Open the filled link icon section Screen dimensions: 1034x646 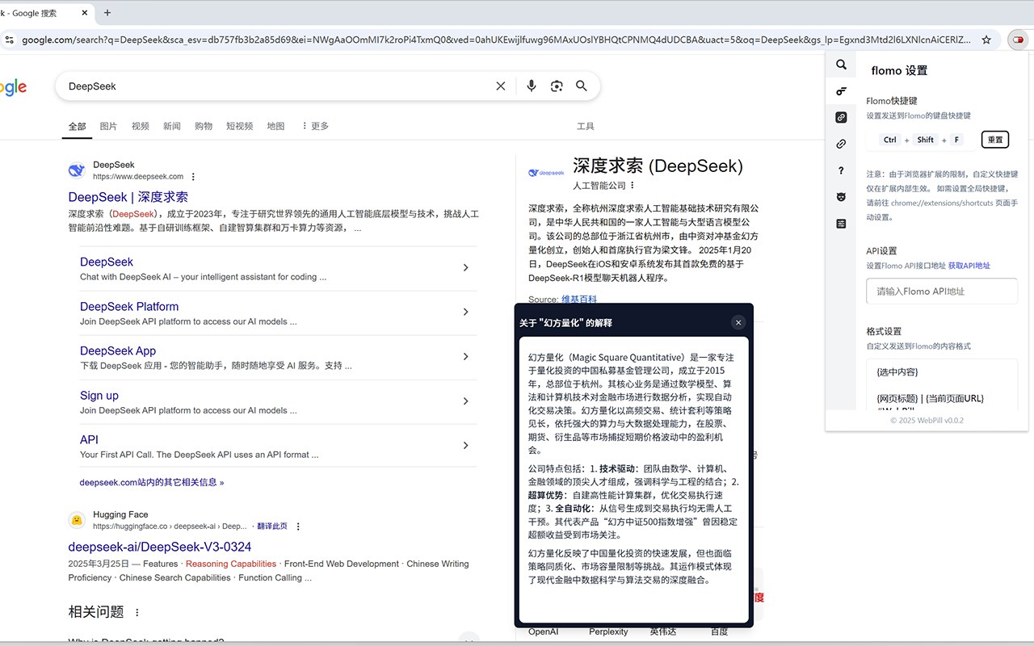pyautogui.click(x=841, y=118)
